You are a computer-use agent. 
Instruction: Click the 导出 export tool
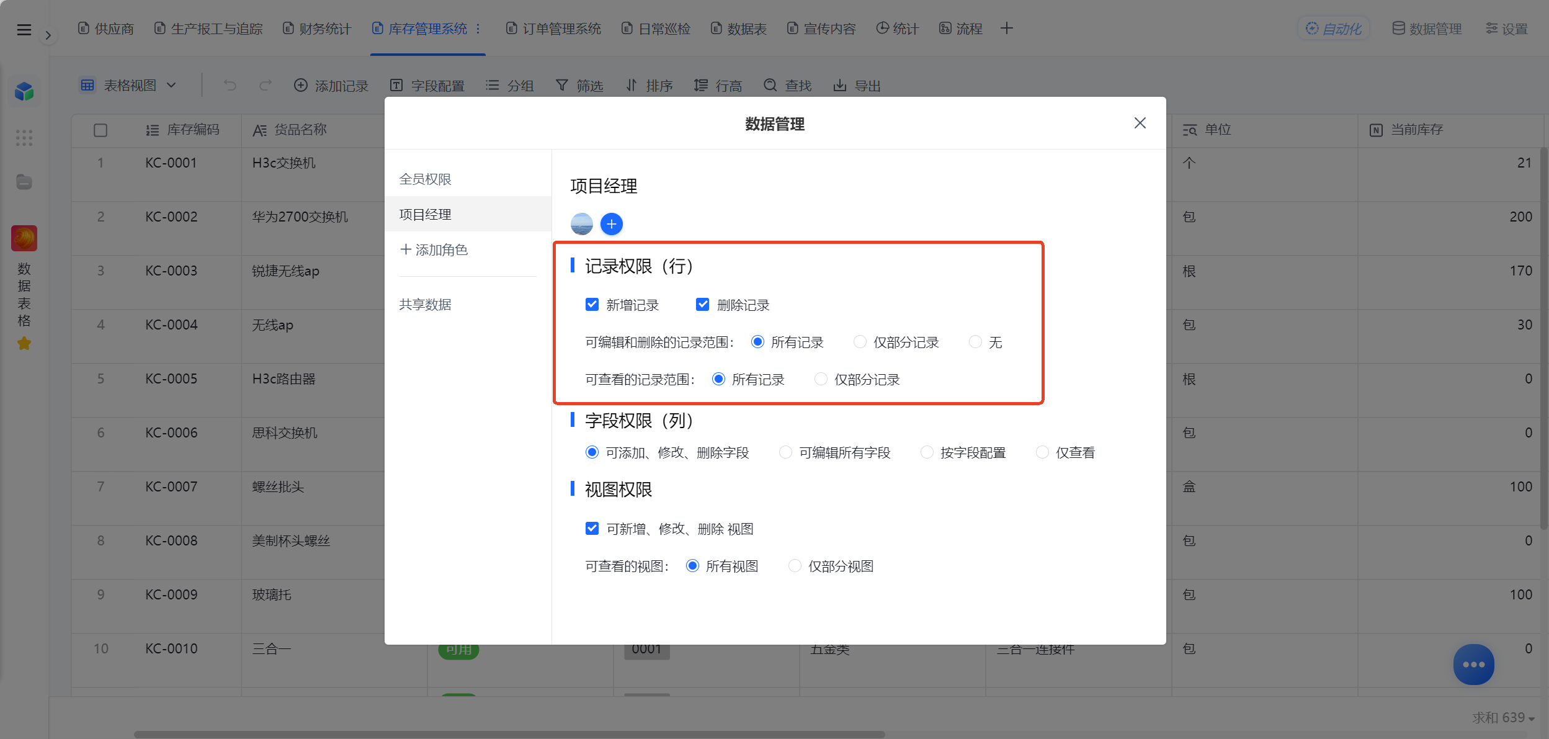coord(857,85)
